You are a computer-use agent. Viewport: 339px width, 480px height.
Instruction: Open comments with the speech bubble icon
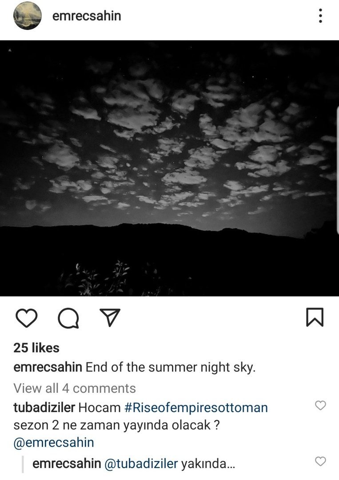(x=68, y=318)
